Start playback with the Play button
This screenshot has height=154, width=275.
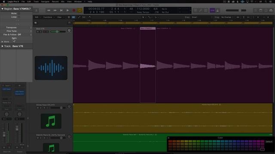67,10
